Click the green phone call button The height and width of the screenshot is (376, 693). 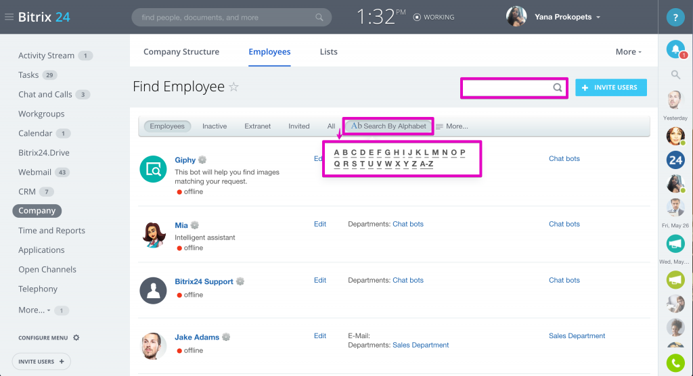click(675, 363)
